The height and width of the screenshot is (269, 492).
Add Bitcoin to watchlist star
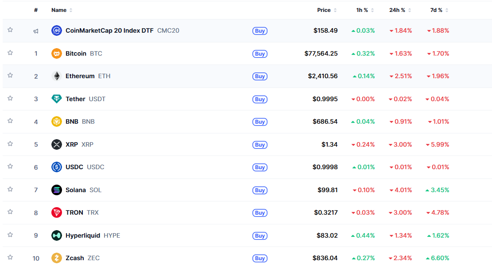point(10,53)
